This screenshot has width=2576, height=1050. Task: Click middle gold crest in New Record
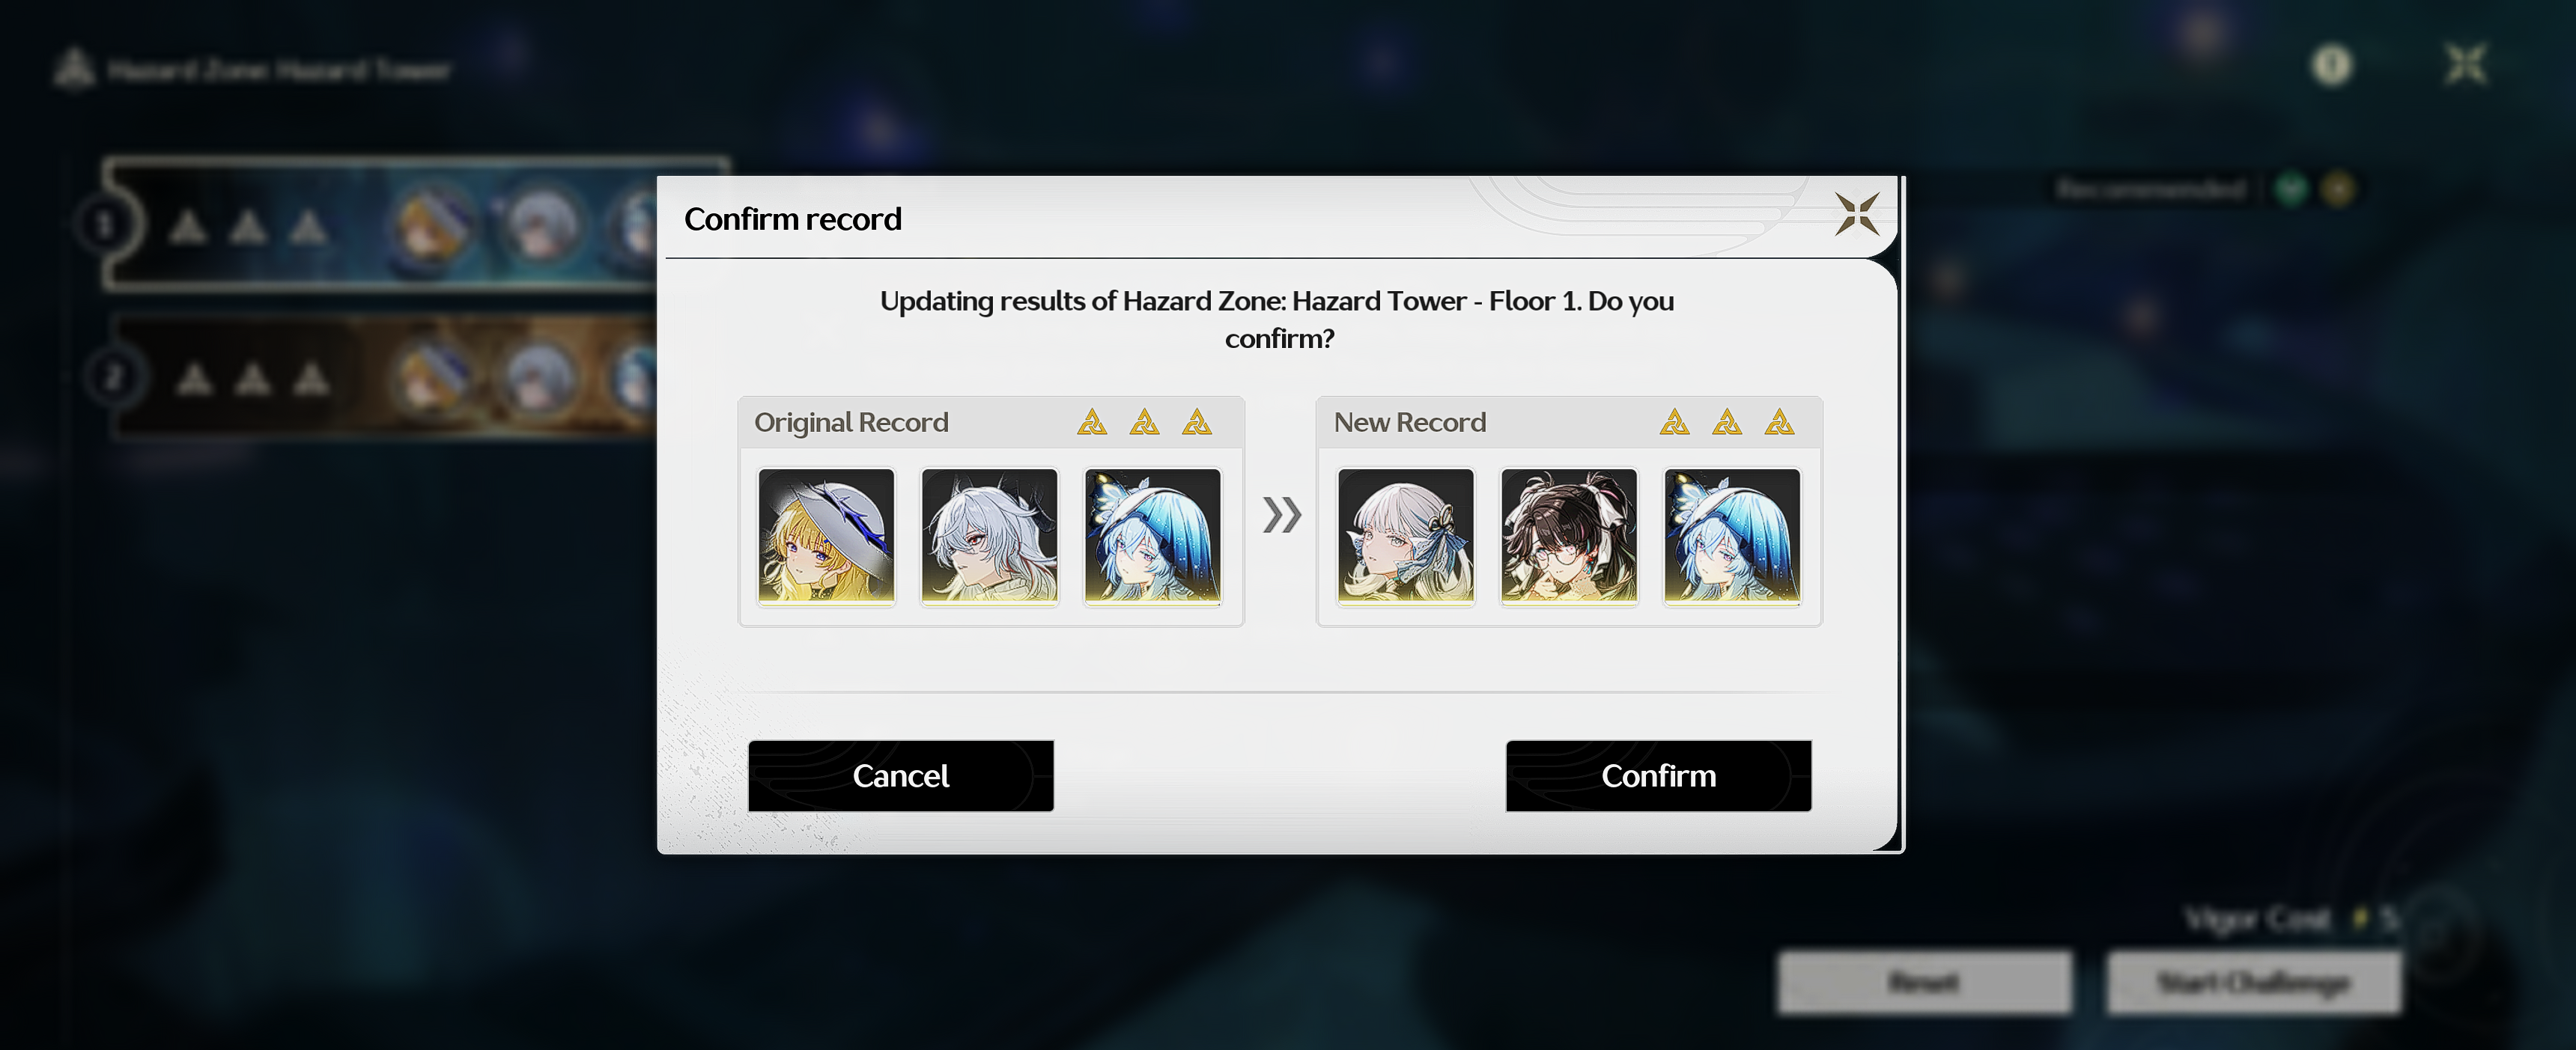[x=1727, y=423]
